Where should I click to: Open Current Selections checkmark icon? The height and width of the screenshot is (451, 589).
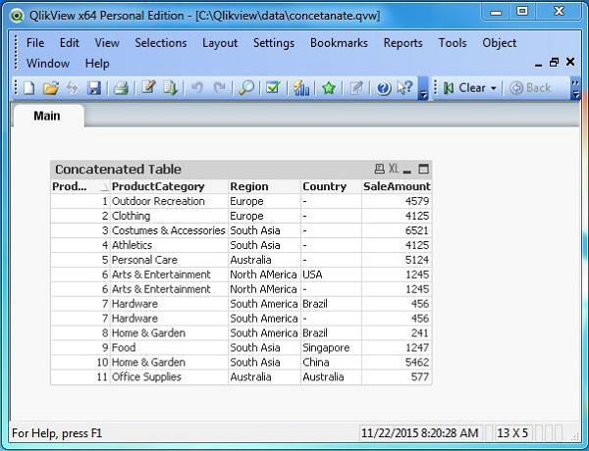coord(273,87)
